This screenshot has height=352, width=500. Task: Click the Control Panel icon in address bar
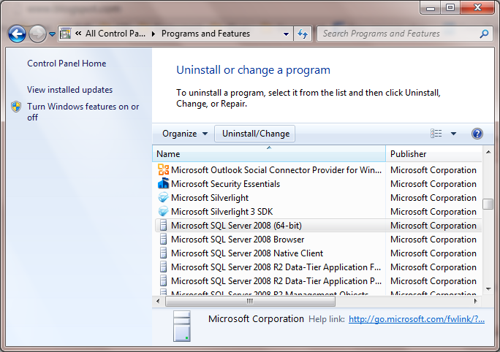65,34
